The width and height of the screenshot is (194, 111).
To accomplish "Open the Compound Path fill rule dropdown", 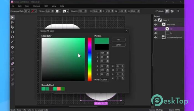I will click(x=27, y=11).
